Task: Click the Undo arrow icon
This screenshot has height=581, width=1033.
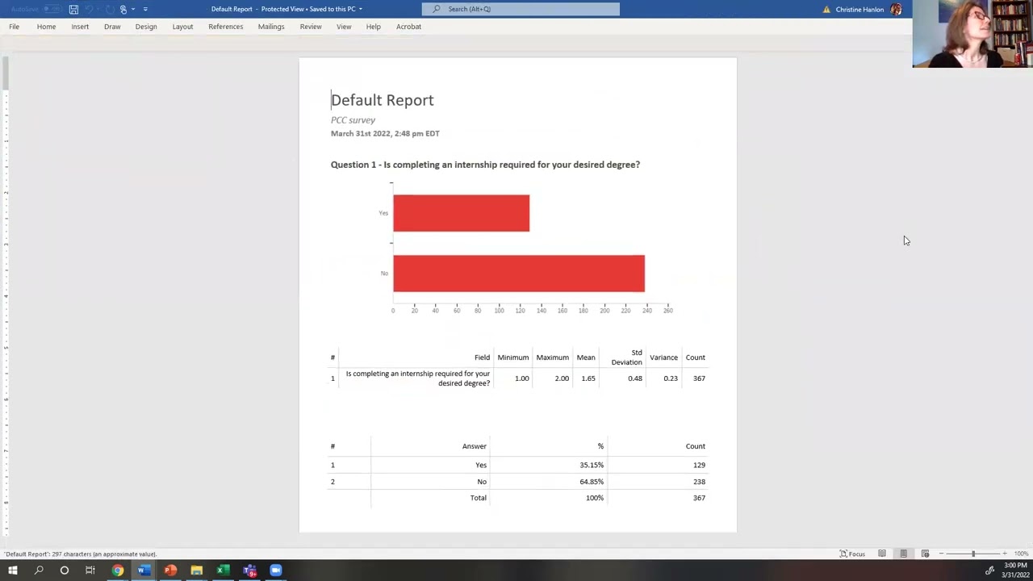Action: click(90, 9)
